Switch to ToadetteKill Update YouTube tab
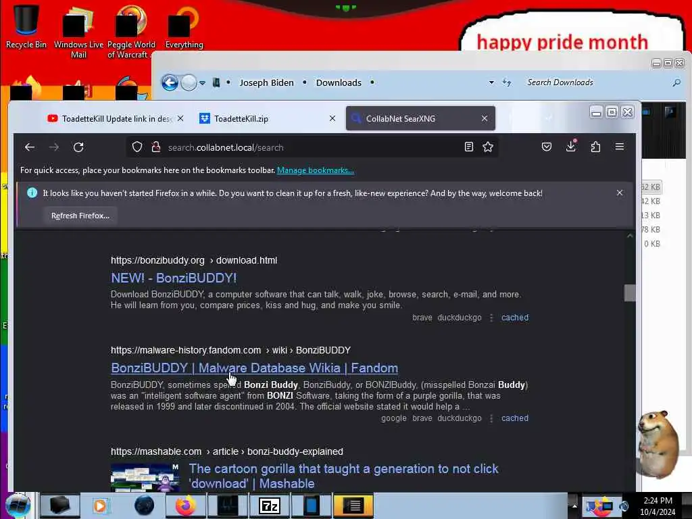Screen dimensions: 692x519 click(110, 118)
